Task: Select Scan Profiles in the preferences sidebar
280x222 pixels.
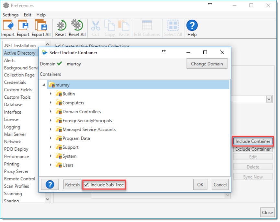Action: 17,186
